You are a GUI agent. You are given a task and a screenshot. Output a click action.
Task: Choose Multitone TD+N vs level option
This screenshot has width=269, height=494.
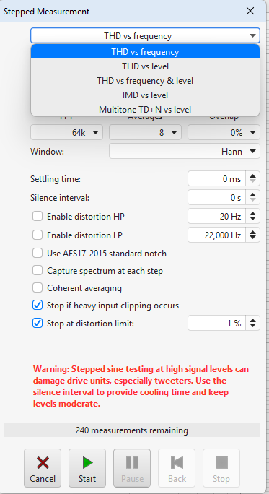tap(145, 109)
